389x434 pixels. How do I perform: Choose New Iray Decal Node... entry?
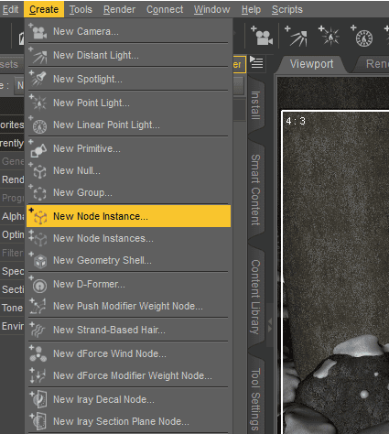[128, 399]
